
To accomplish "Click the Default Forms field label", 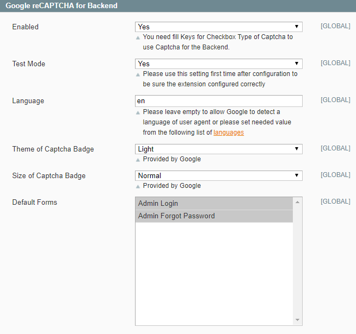I will 34,203.
